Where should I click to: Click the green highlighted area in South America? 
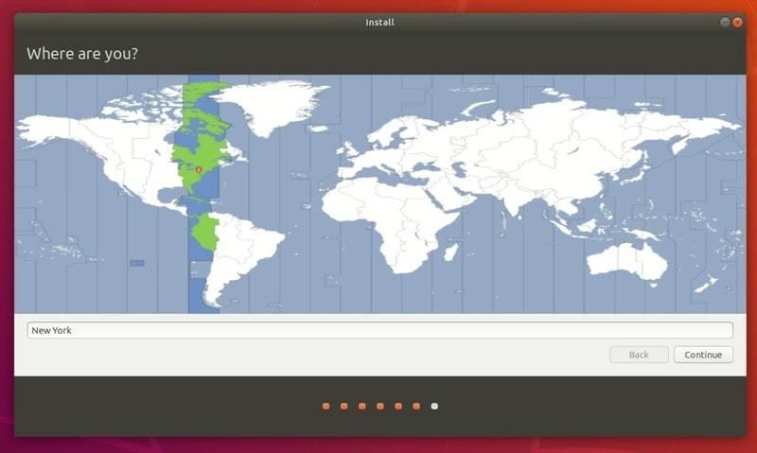click(x=205, y=232)
